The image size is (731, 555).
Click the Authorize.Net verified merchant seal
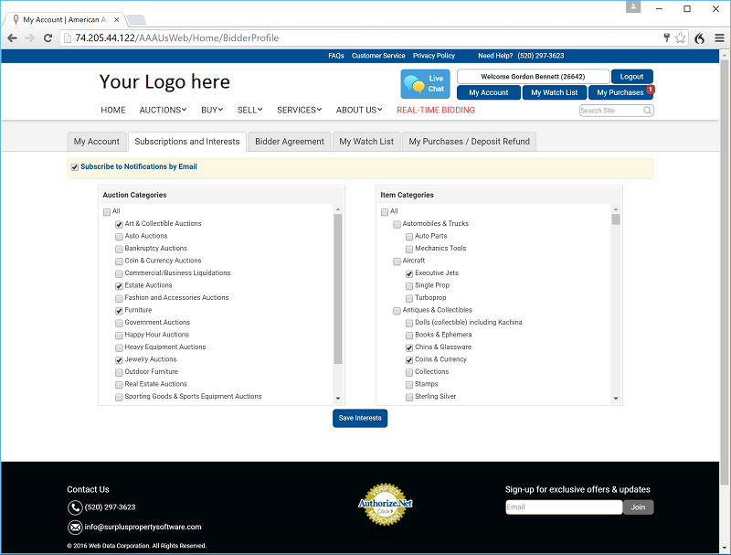[x=385, y=504]
